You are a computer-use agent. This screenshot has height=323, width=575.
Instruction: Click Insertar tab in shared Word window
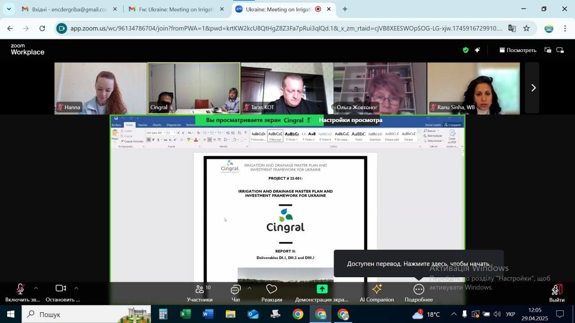143,125
